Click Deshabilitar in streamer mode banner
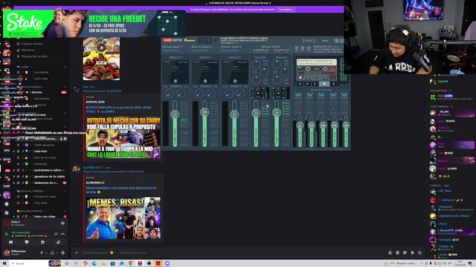This screenshot has height=267, width=476. (x=286, y=9)
